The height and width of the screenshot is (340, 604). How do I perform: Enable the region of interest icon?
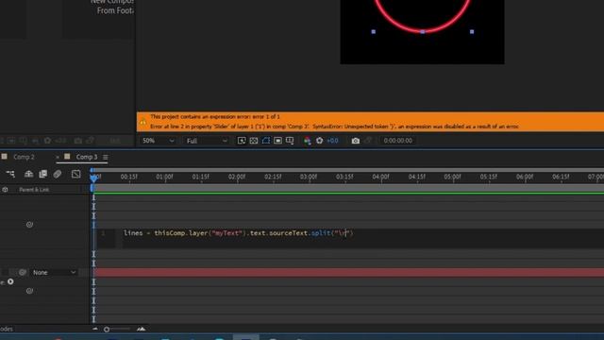277,141
